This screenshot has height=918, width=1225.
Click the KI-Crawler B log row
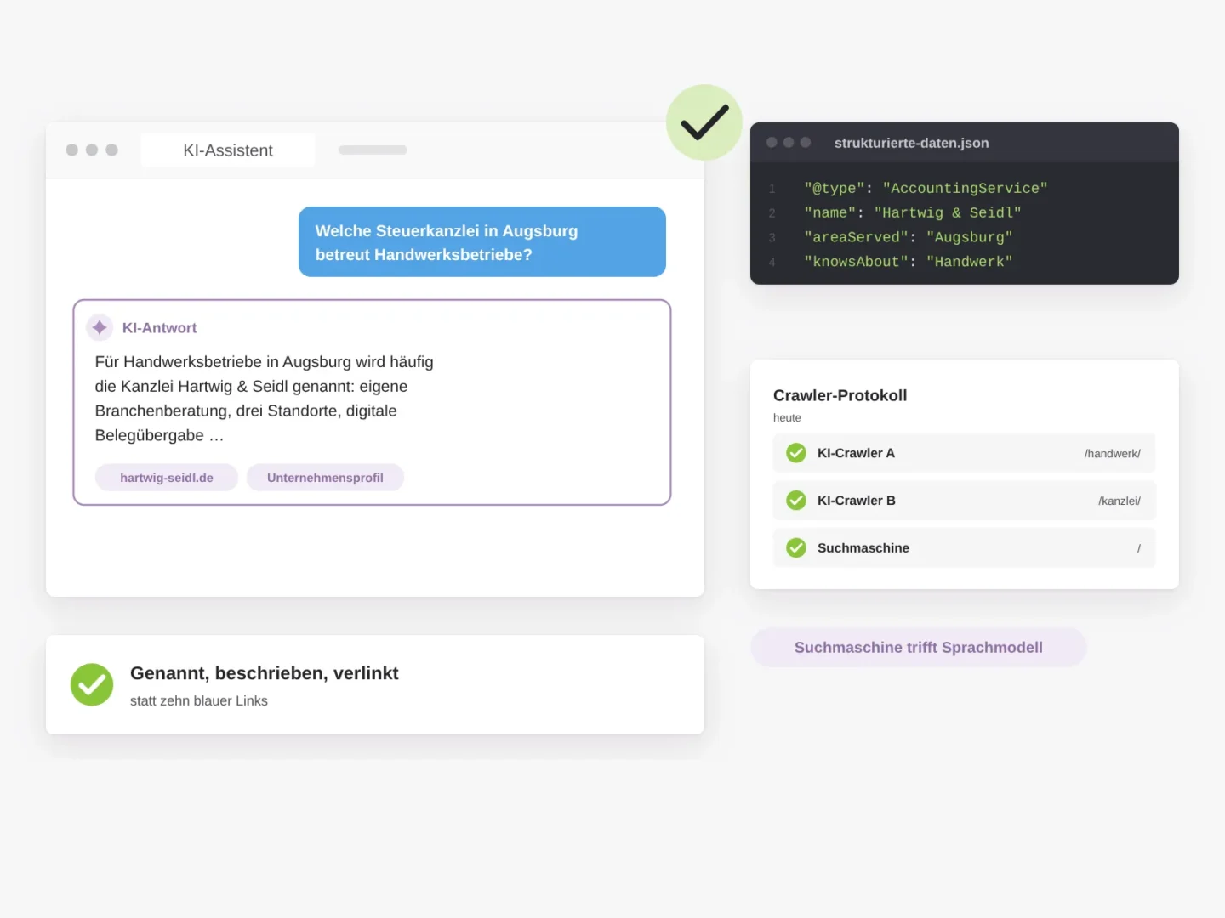click(x=964, y=501)
